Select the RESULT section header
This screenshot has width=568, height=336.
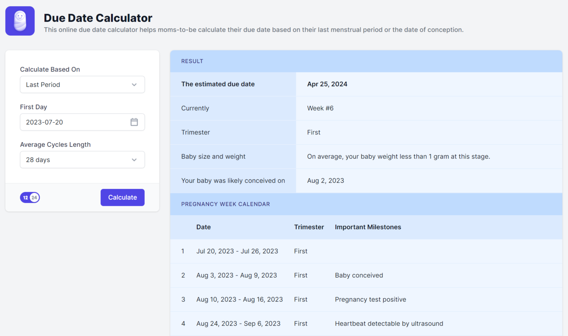192,61
